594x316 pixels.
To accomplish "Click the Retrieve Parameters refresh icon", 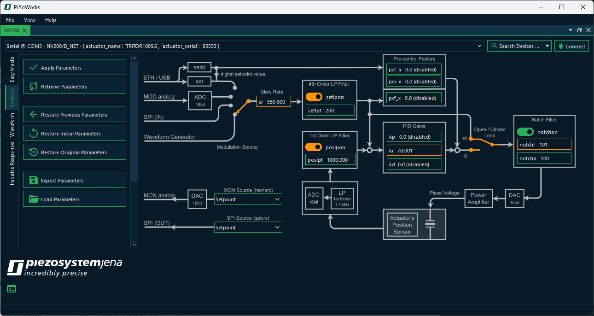I will (33, 86).
